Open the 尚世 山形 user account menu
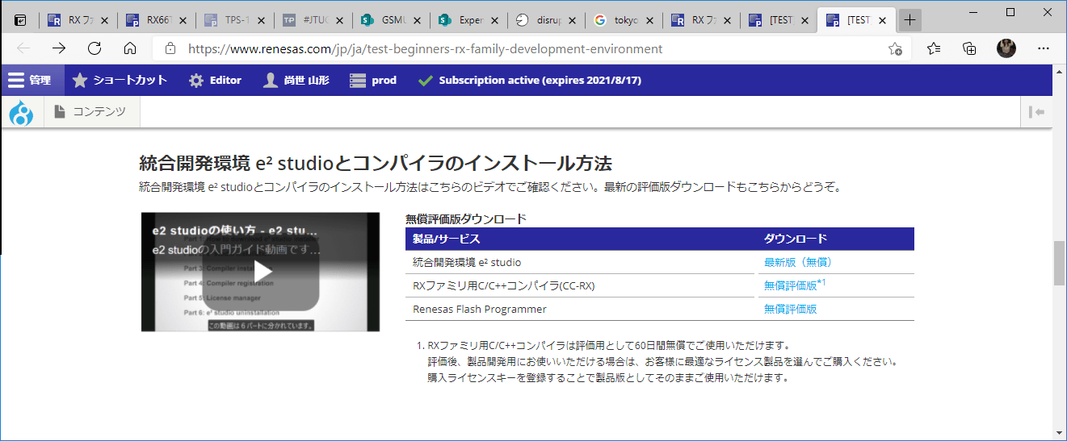This screenshot has height=441, width=1067. pos(296,81)
